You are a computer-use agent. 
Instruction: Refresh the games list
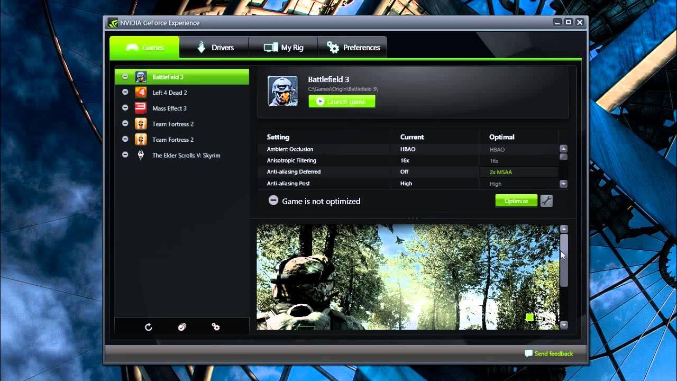(149, 327)
